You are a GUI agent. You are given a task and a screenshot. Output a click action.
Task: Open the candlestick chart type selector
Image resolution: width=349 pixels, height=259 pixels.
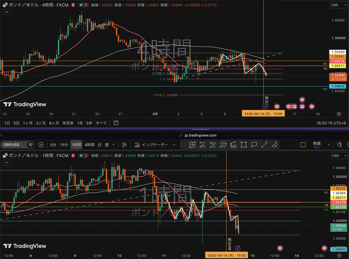point(124,145)
